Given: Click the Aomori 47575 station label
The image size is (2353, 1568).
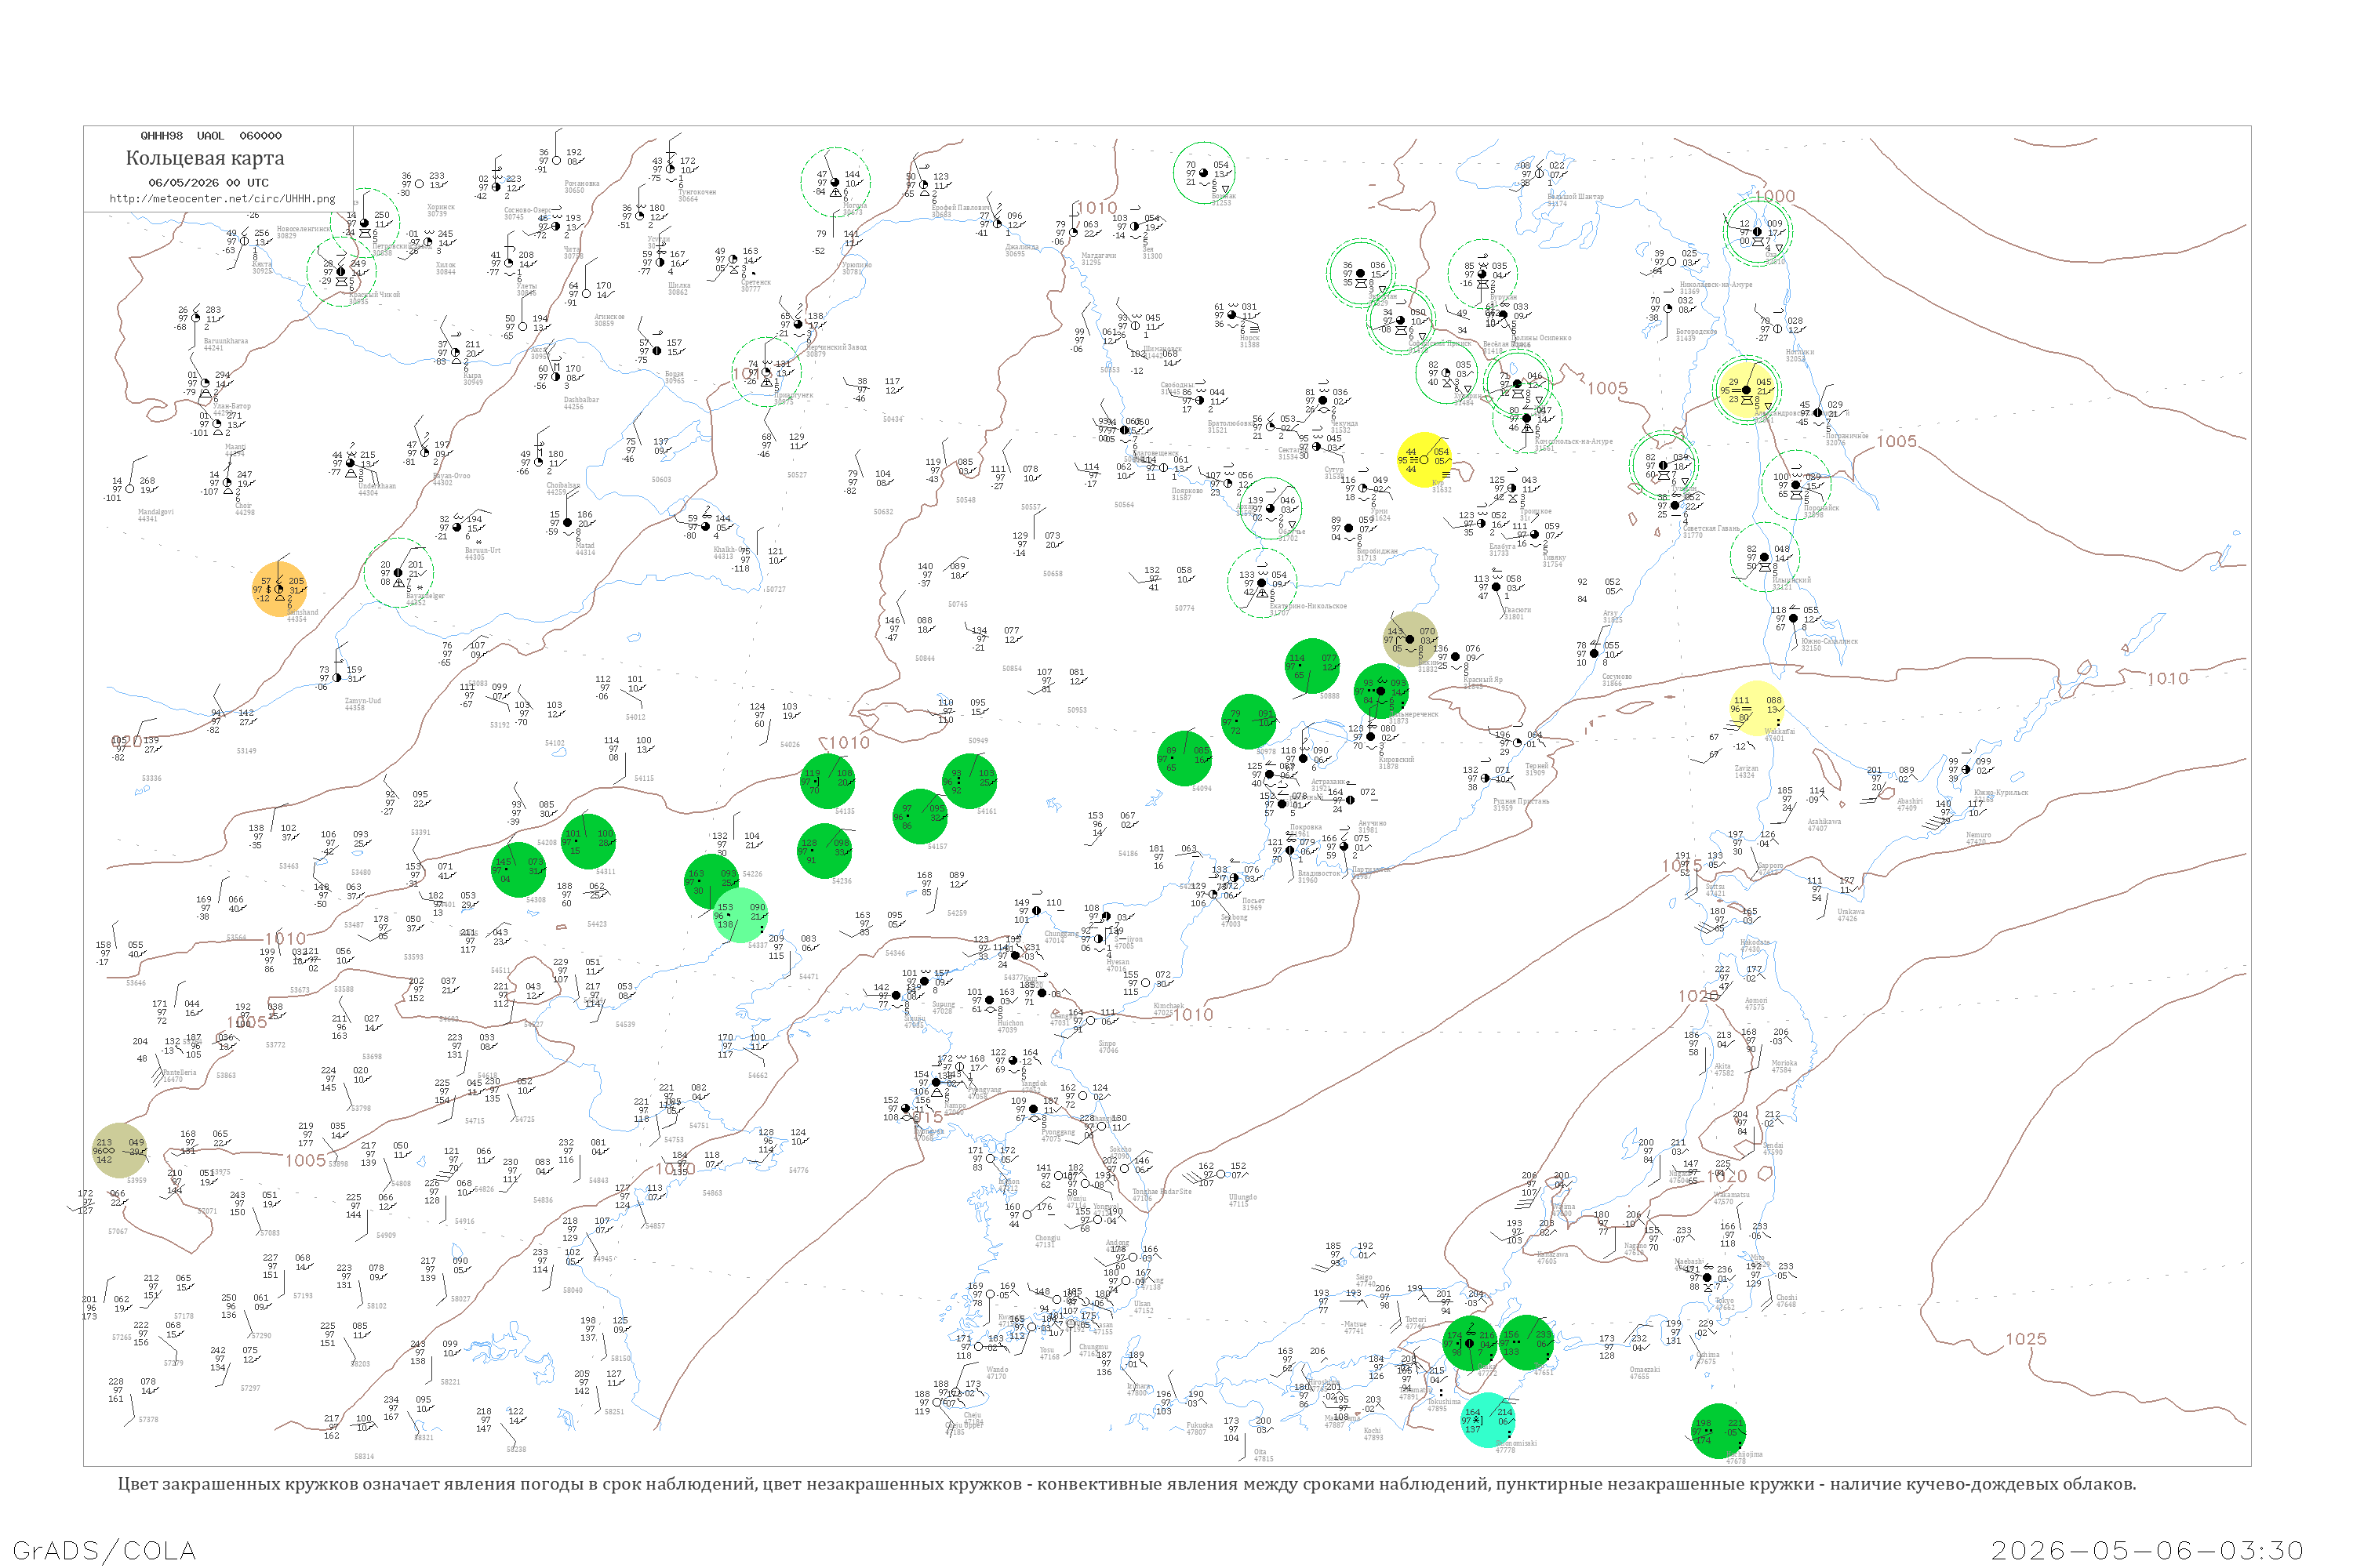Looking at the screenshot, I should click(x=1756, y=1003).
